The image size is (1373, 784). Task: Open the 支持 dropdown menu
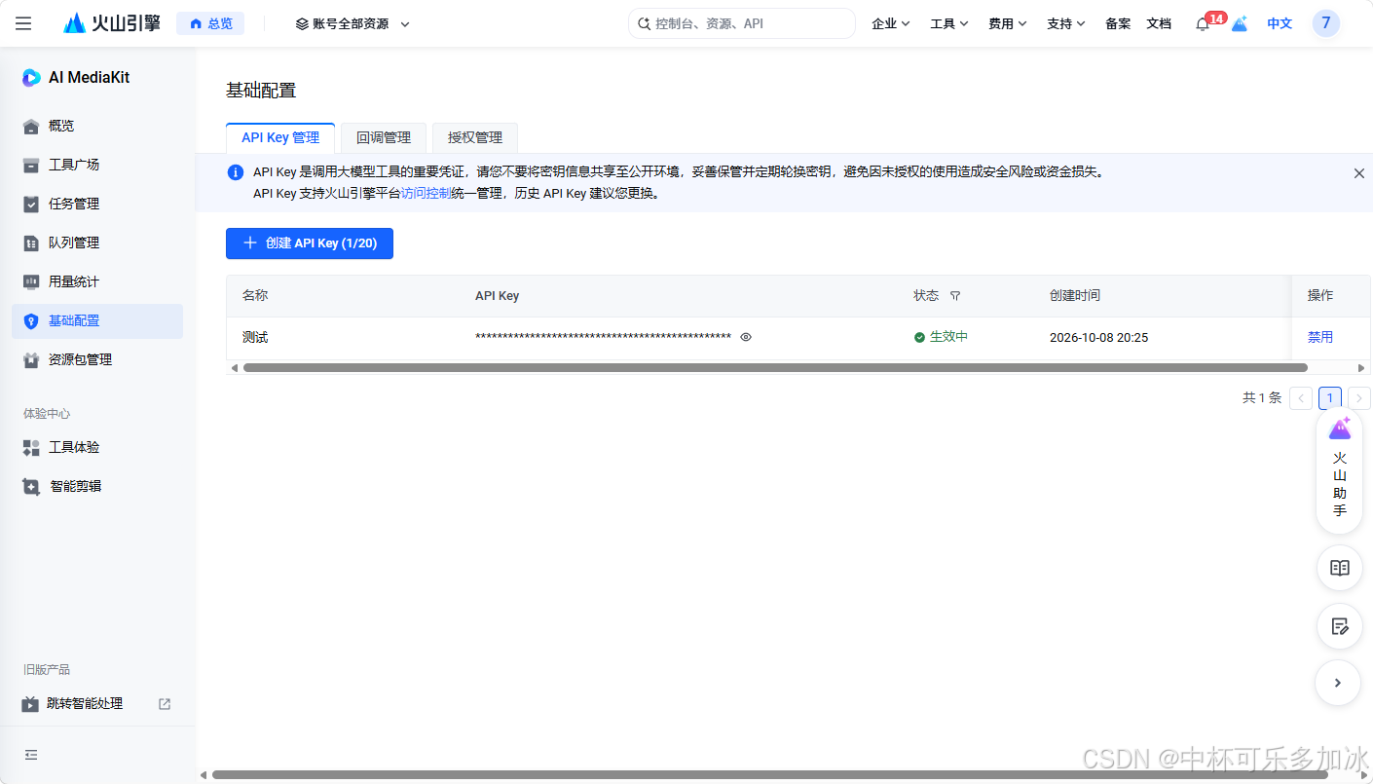(x=1066, y=23)
